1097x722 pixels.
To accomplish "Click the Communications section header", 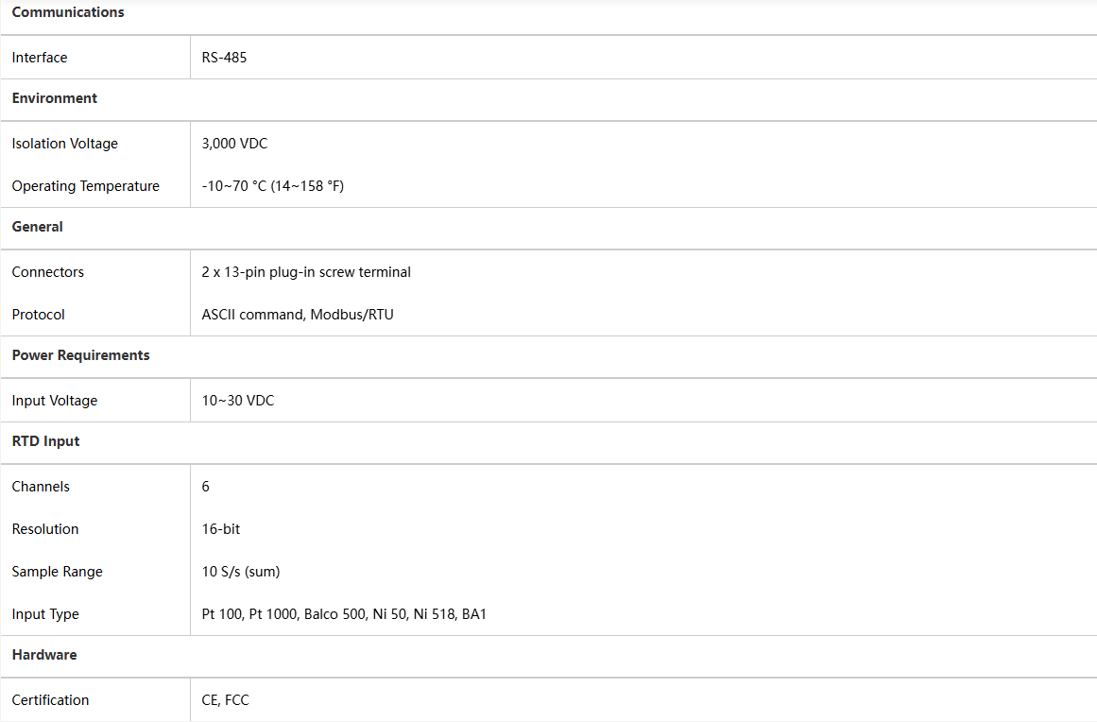I will (68, 12).
